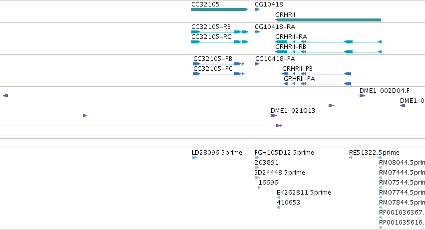Click the RM07844.5prime EST label
Screen dimensions: 425x230
402,203
